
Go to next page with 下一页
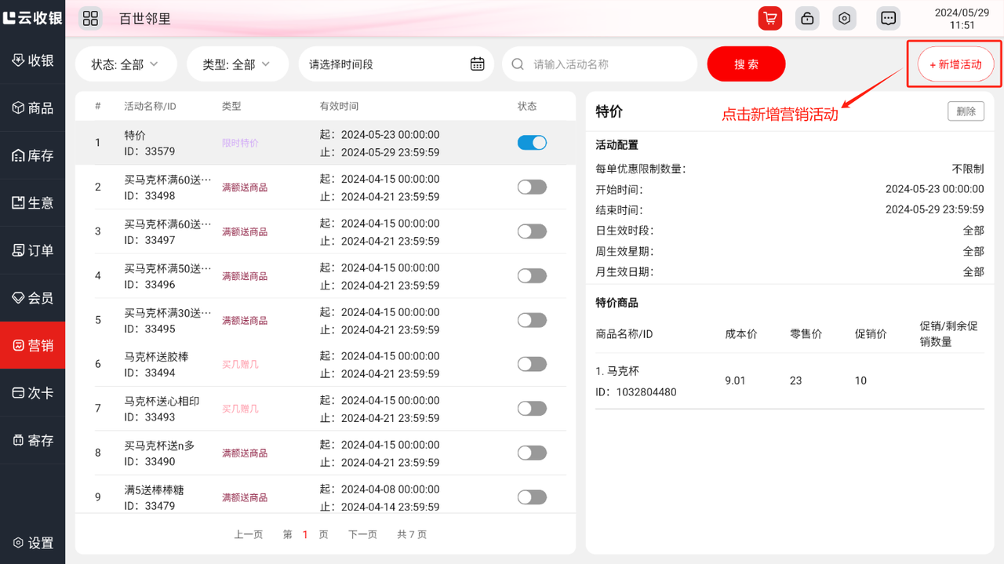pos(362,534)
